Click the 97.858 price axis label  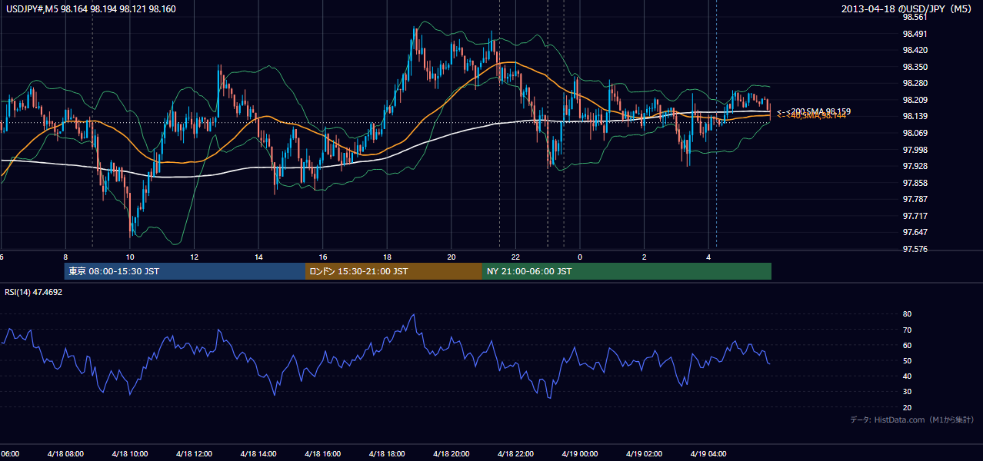[x=915, y=183]
